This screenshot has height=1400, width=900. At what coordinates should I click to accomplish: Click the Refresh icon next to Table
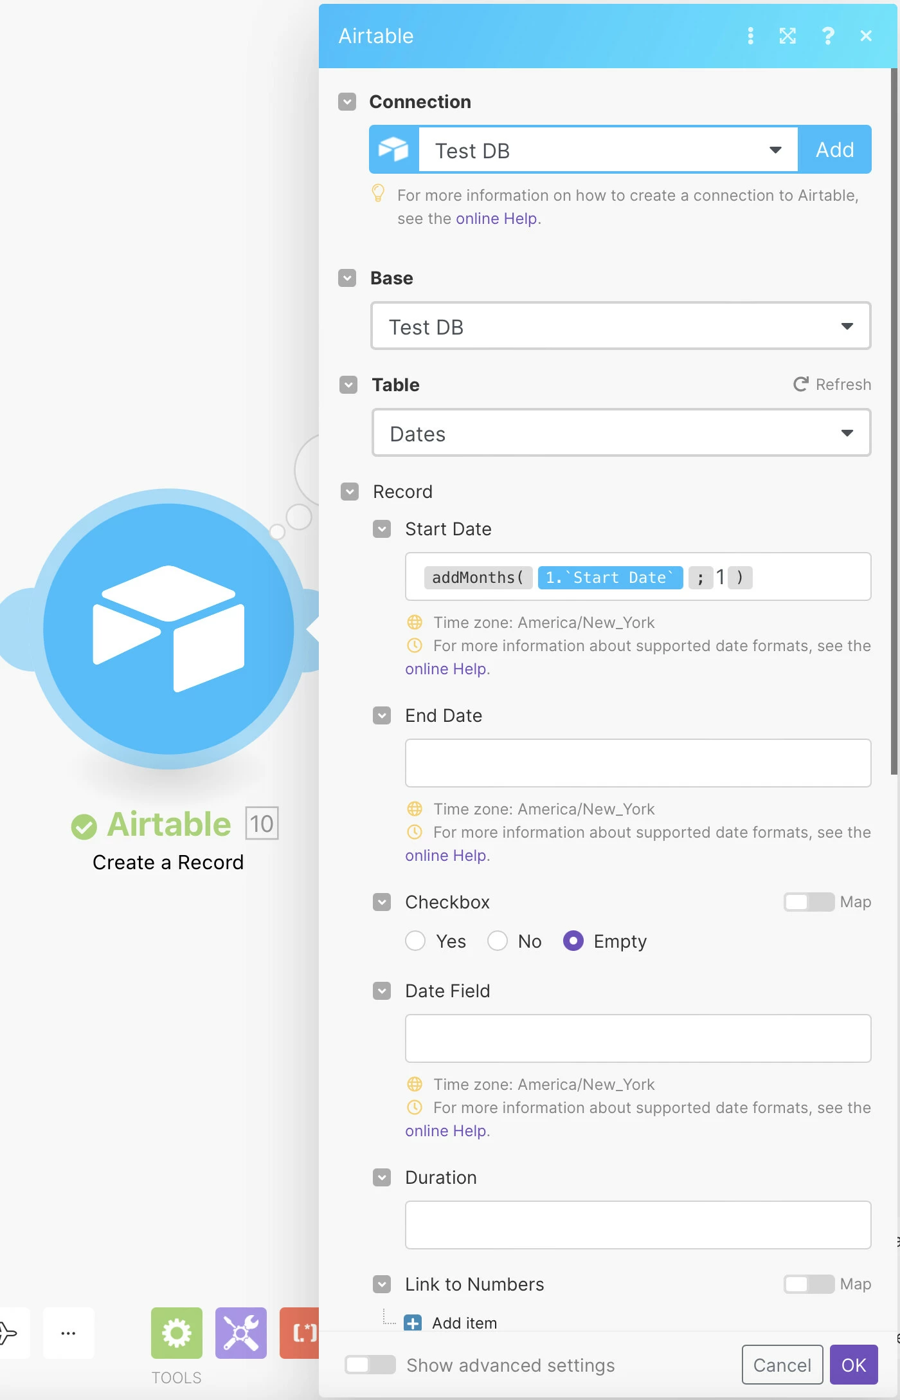[x=800, y=385]
